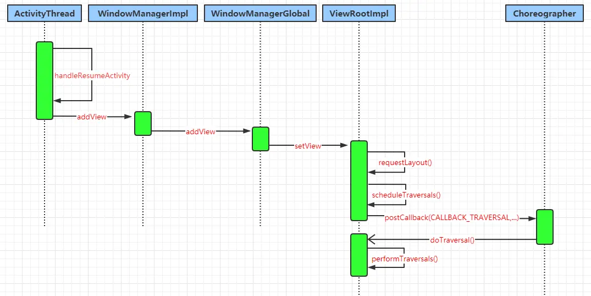Click the green activation bar under ActivityThread
This screenshot has width=591, height=296.
pos(45,80)
